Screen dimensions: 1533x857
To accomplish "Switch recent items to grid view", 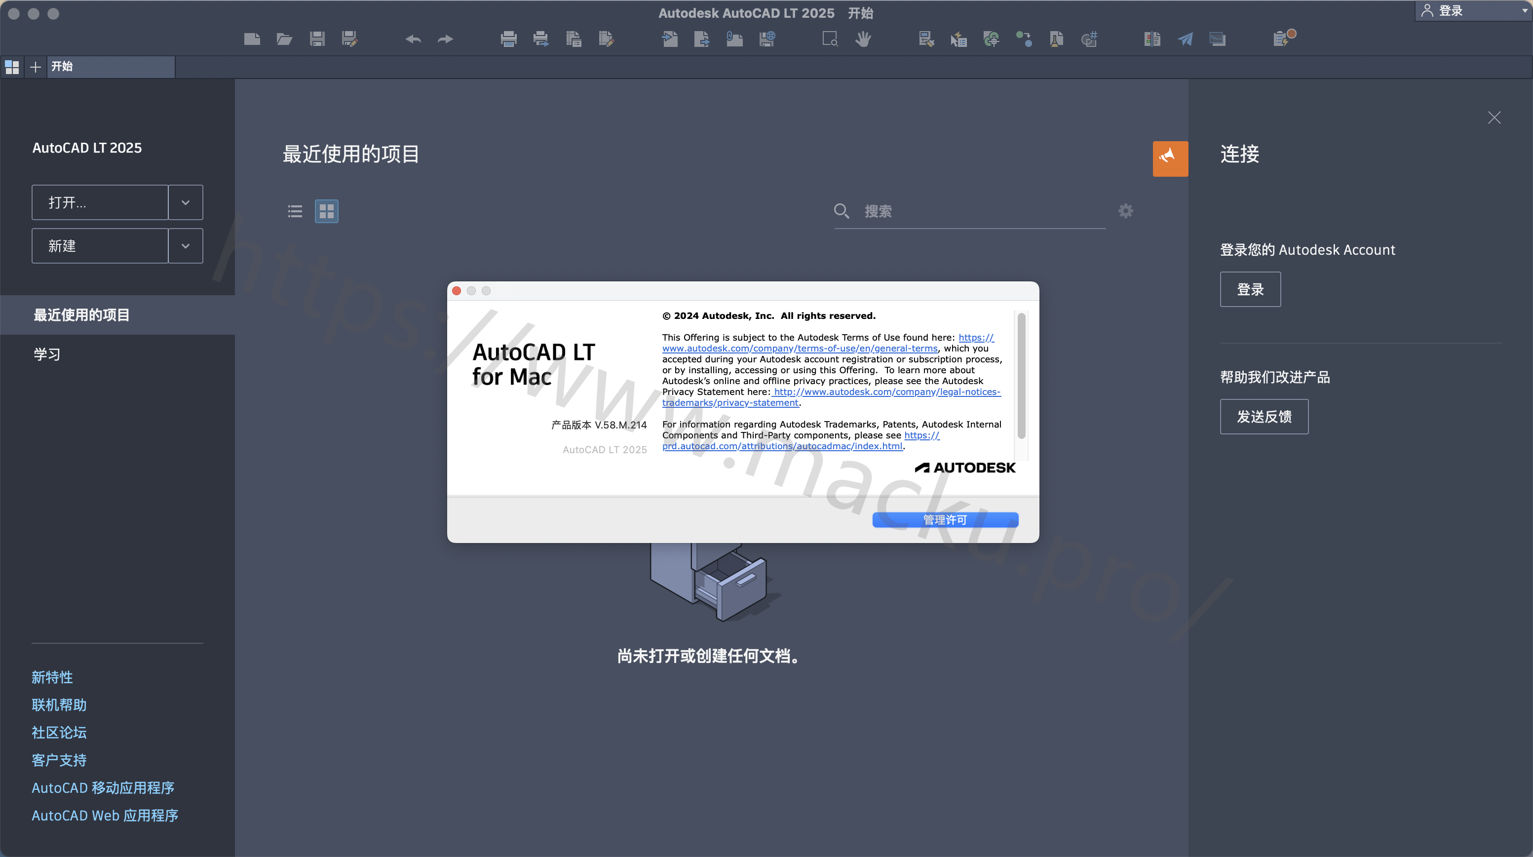I will pos(327,211).
